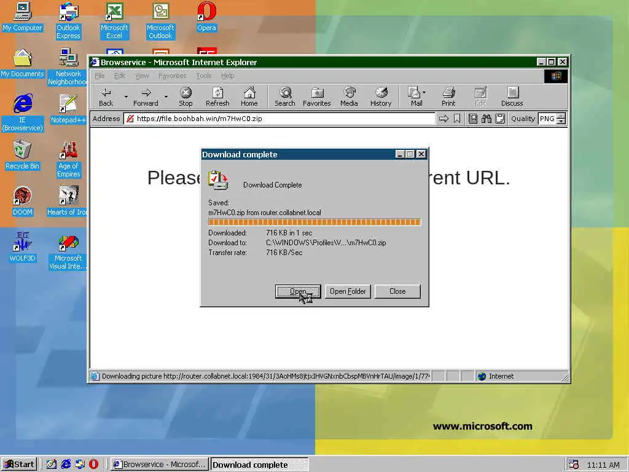The width and height of the screenshot is (629, 472).
Task: Click the Windows logo throbber in IE
Action: tap(555, 76)
